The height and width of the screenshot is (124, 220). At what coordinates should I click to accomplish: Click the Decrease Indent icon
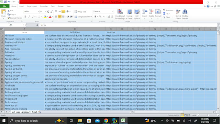pyautogui.click(x=68, y=17)
